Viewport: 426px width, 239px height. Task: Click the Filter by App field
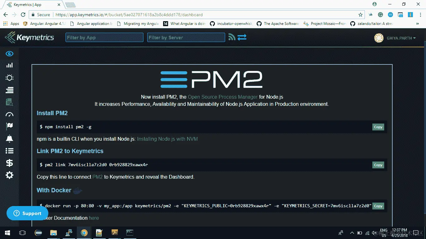(104, 37)
